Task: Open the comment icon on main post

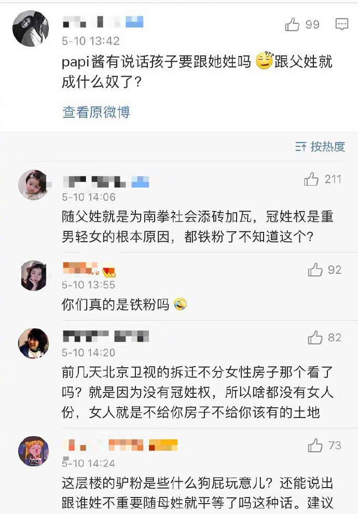Action: coord(341,24)
